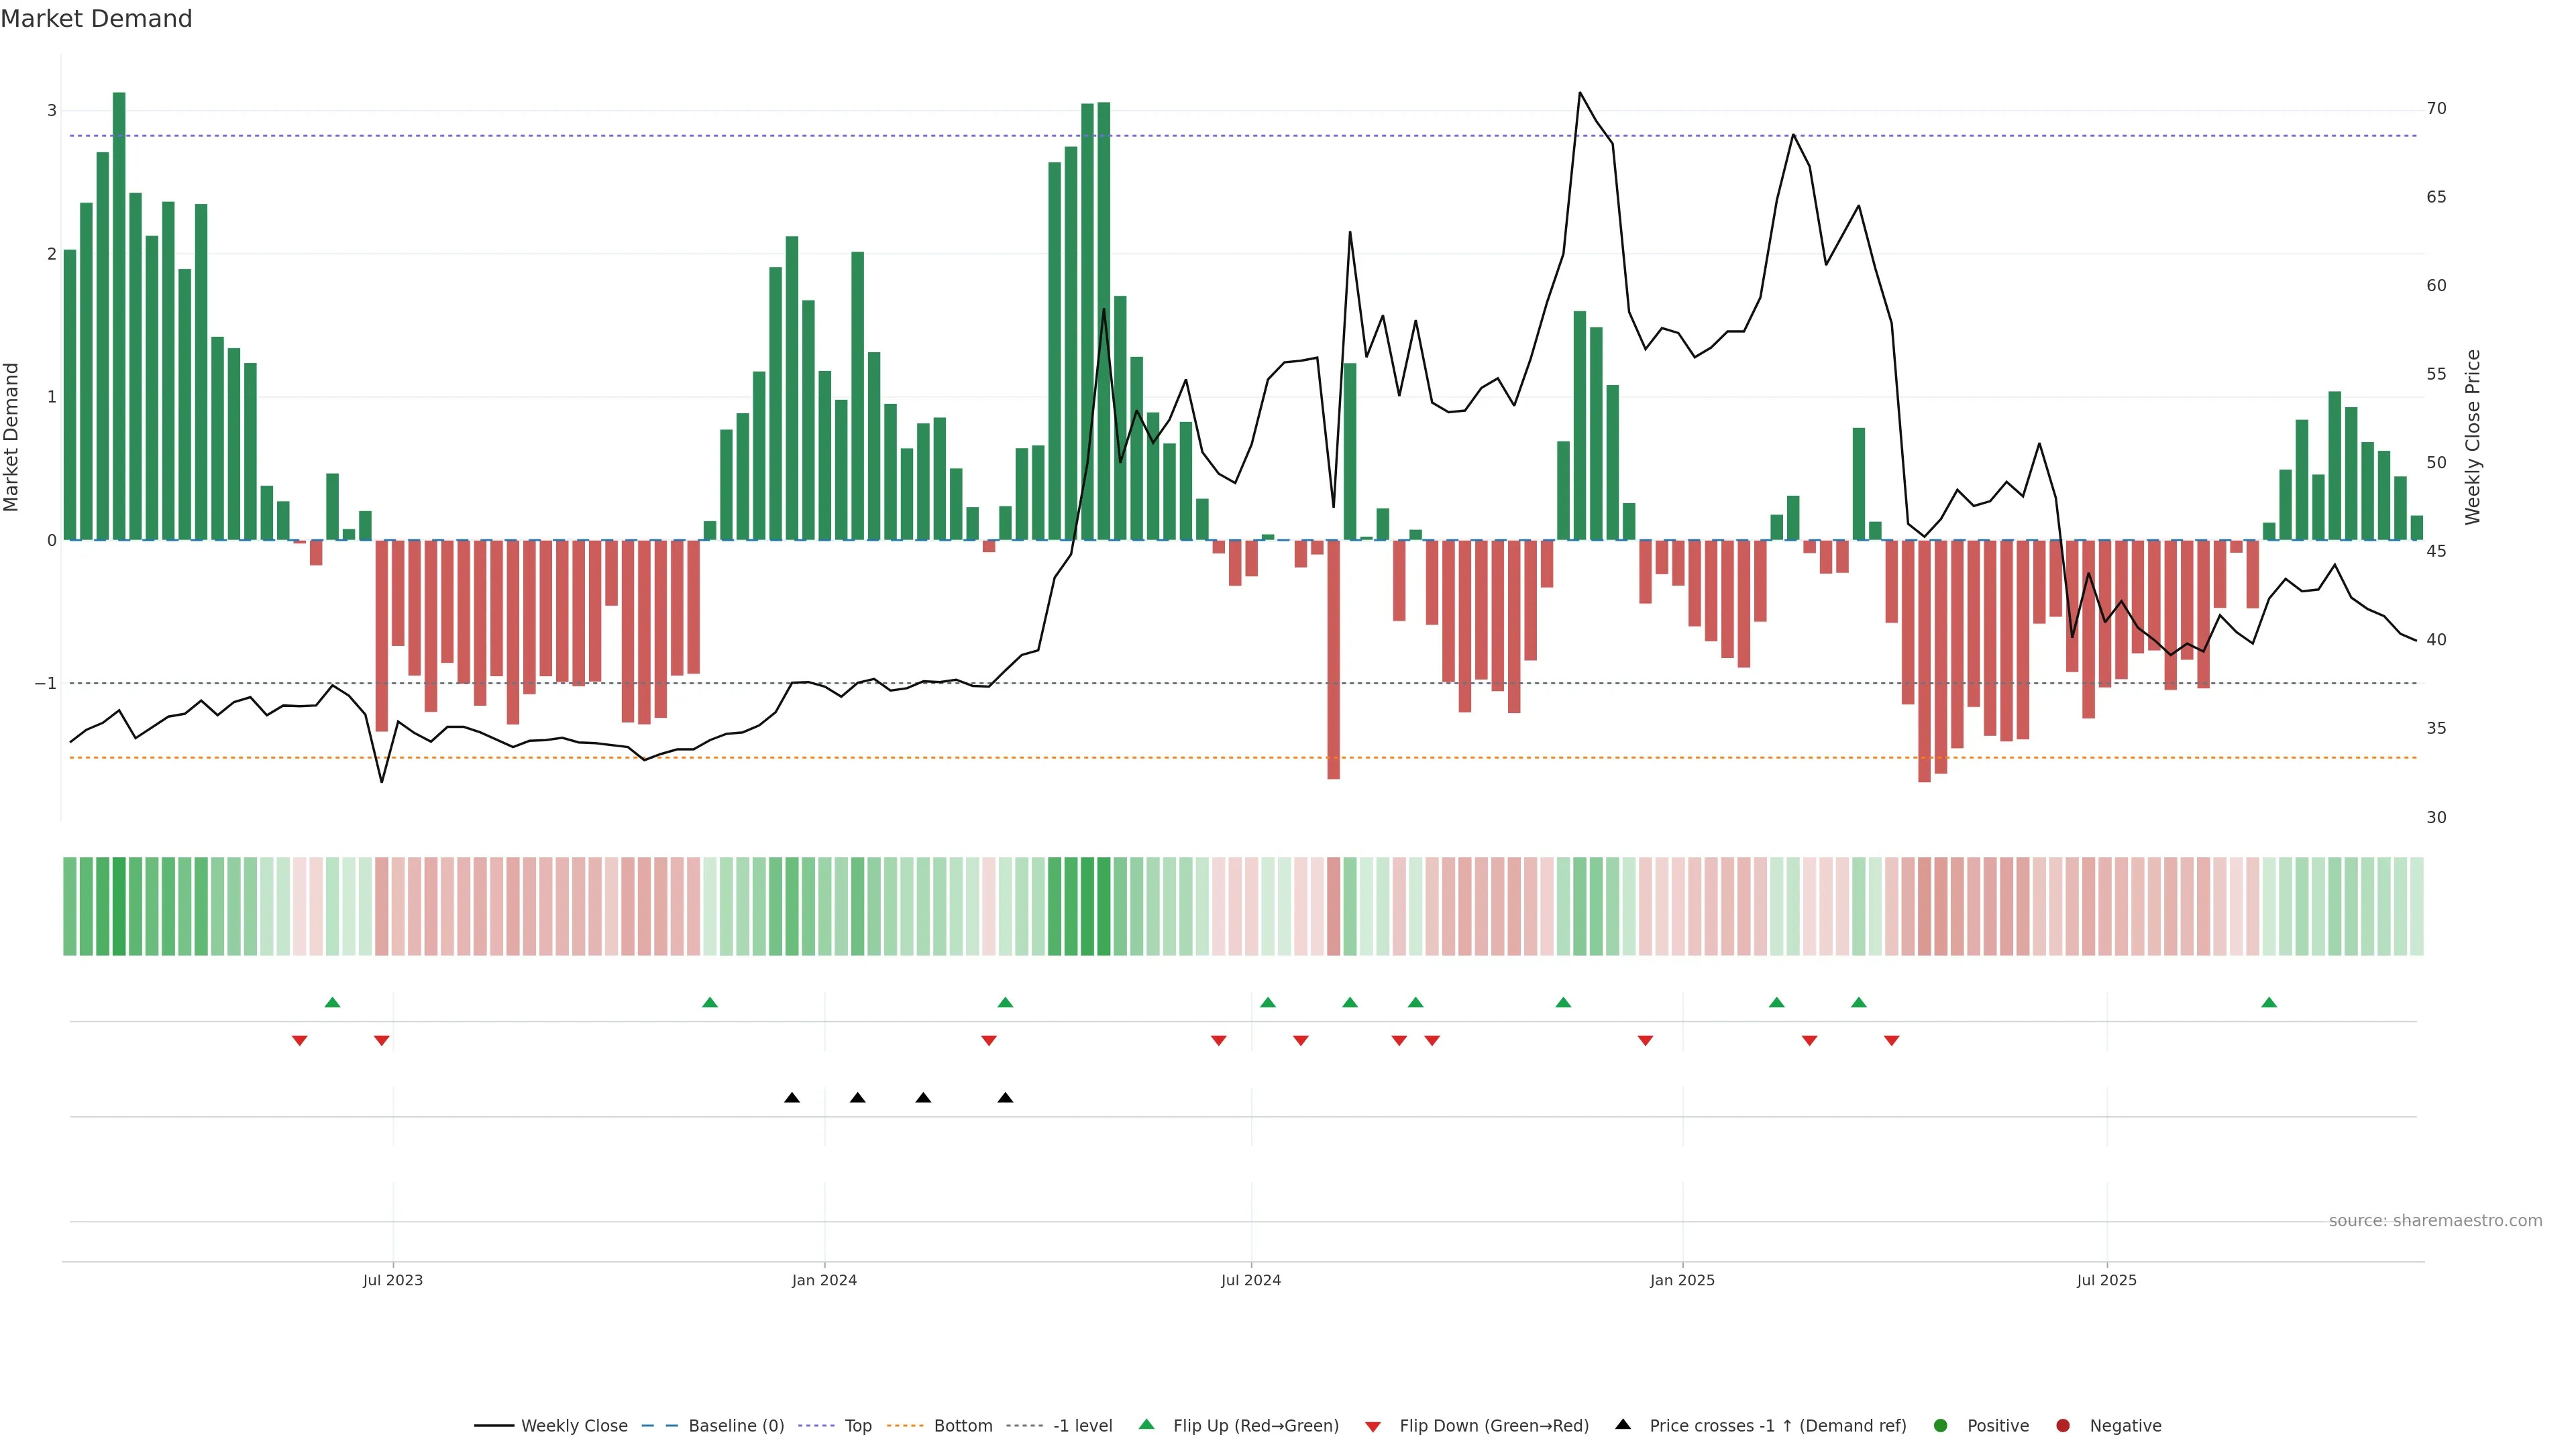Viewport: 2576px width, 1449px height.
Task: Click the green Flip Up legend triangle
Action: pyautogui.click(x=1147, y=1425)
